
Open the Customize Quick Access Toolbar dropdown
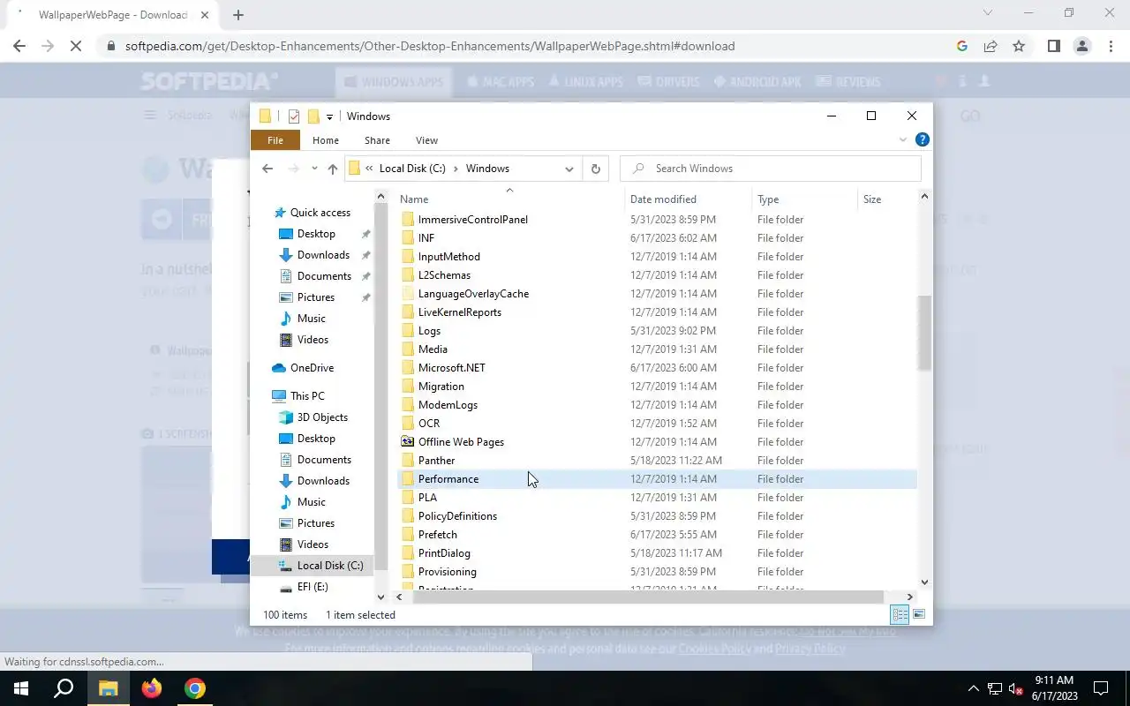(x=329, y=116)
